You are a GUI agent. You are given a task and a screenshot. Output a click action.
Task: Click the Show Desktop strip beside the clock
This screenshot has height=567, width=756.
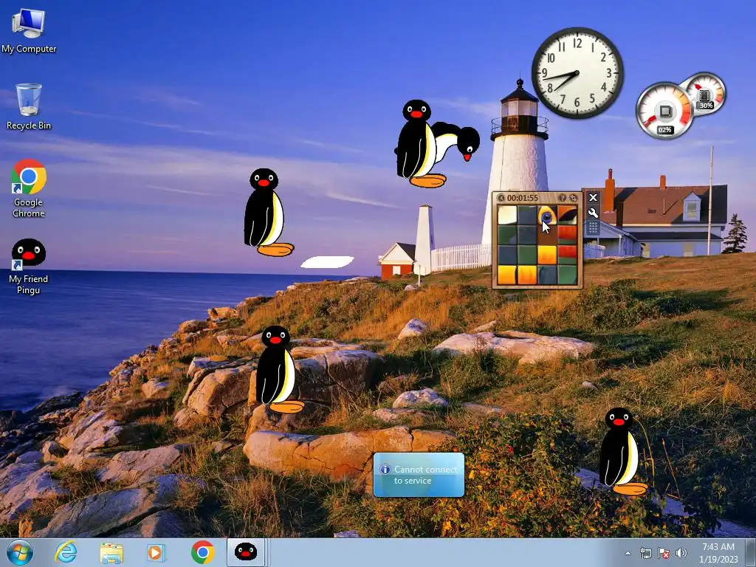click(x=752, y=552)
